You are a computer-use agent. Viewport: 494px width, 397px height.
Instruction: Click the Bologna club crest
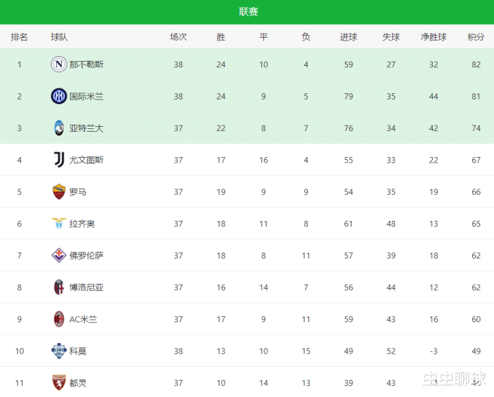click(59, 287)
